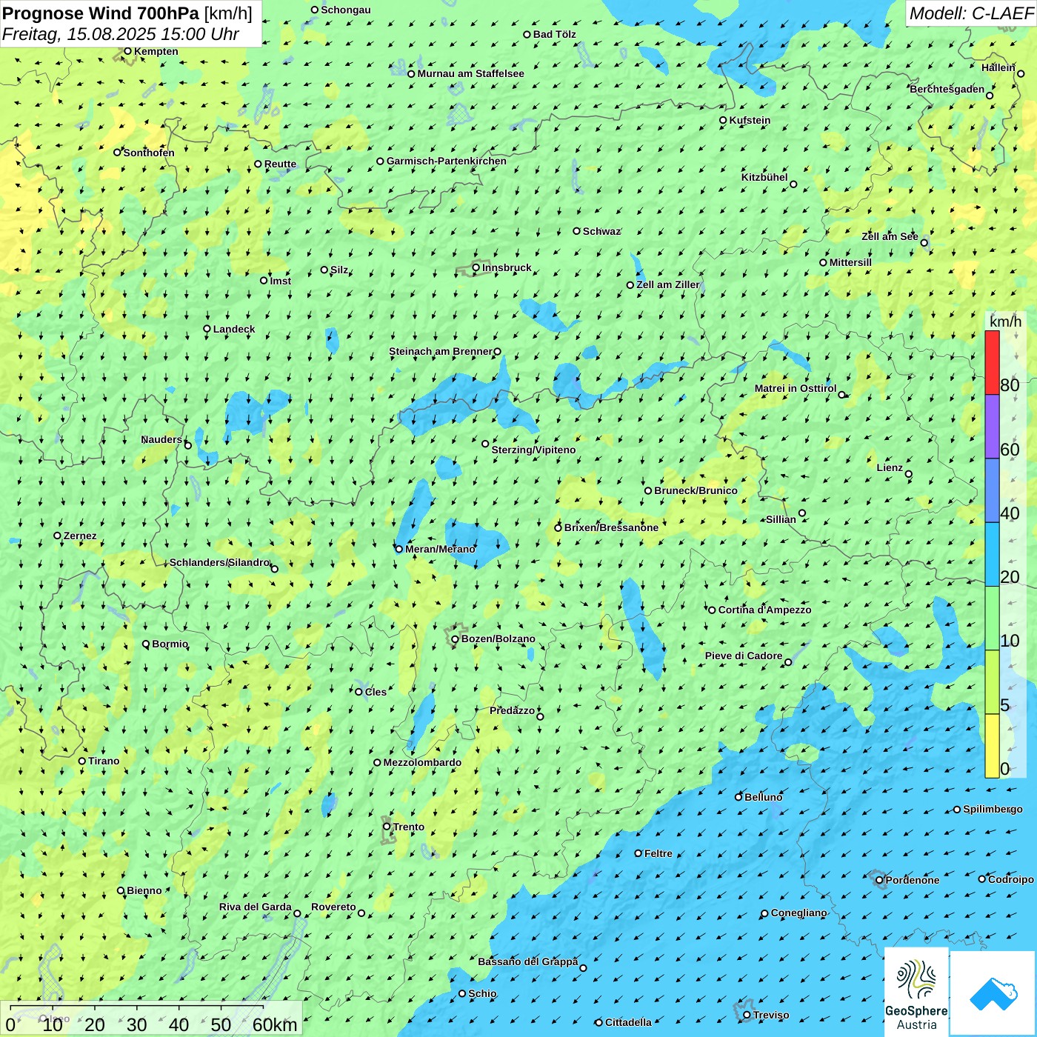Click the 'Schio' label
Image resolution: width=1037 pixels, height=1037 pixels.
(482, 993)
